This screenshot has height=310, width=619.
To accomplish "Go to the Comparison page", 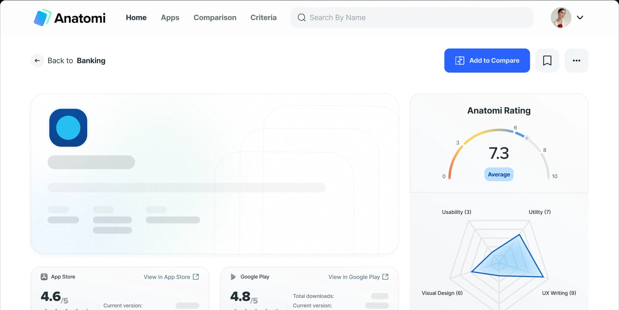I will click(215, 18).
